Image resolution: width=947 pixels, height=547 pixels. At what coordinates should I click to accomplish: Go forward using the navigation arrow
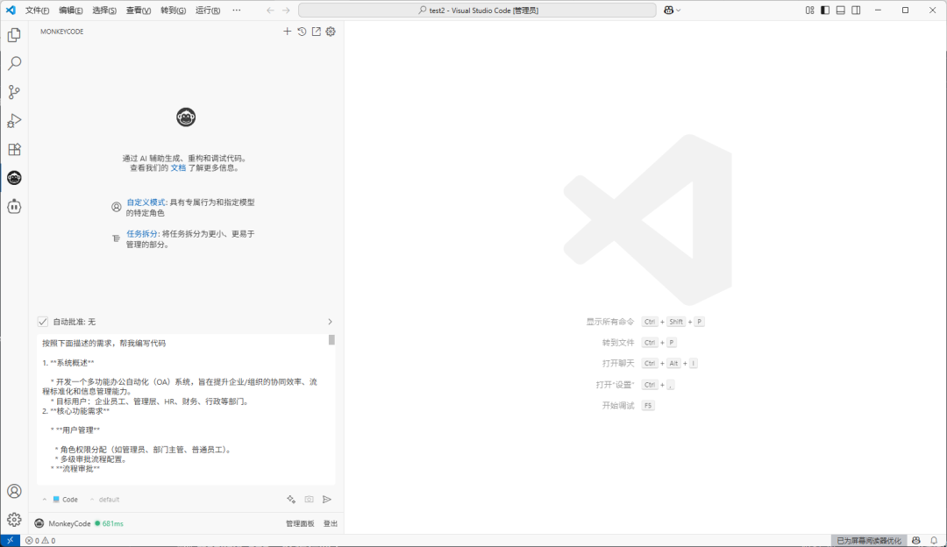(286, 11)
